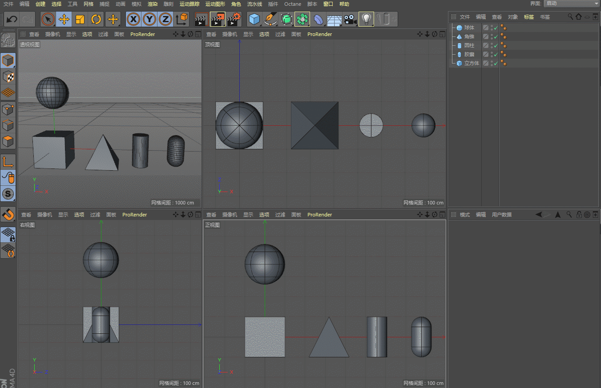Open the 渲染 menu in menu bar

(153, 4)
